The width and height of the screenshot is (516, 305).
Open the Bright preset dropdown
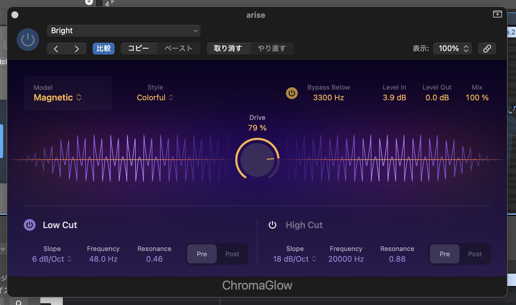124,31
